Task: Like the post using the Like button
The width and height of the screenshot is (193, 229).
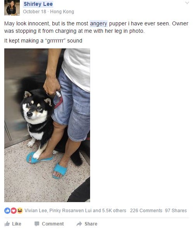Action: [x=13, y=224]
